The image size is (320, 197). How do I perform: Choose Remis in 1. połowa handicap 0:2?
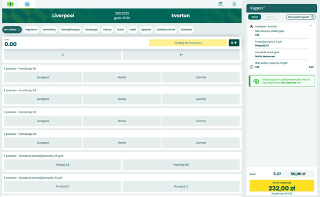122,121
